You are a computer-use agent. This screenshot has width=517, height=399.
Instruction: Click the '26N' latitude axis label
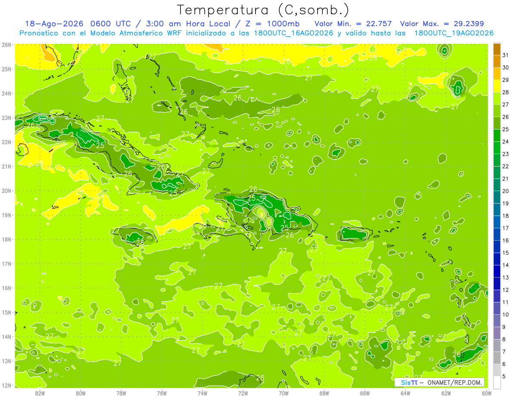[6, 45]
